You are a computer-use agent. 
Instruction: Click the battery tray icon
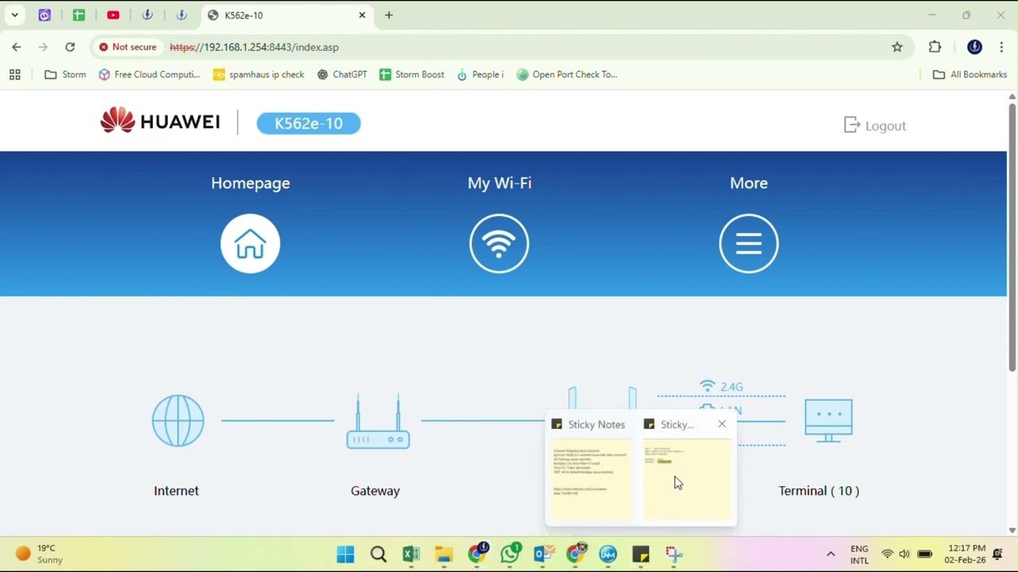[x=925, y=554]
